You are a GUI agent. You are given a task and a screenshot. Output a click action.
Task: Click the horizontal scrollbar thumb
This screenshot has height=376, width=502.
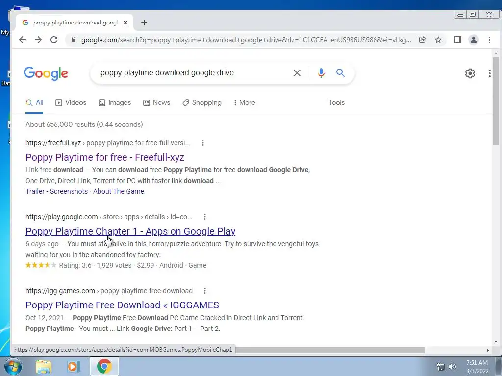(330, 351)
